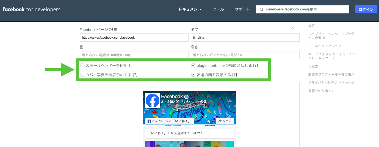
Task: Click the verified badge next to Facebook
Action: tap(186, 97)
